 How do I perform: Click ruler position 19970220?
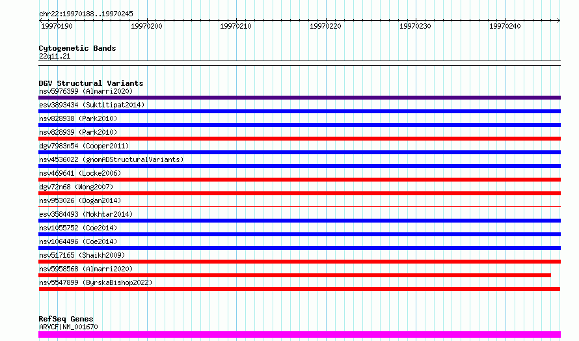(325, 26)
